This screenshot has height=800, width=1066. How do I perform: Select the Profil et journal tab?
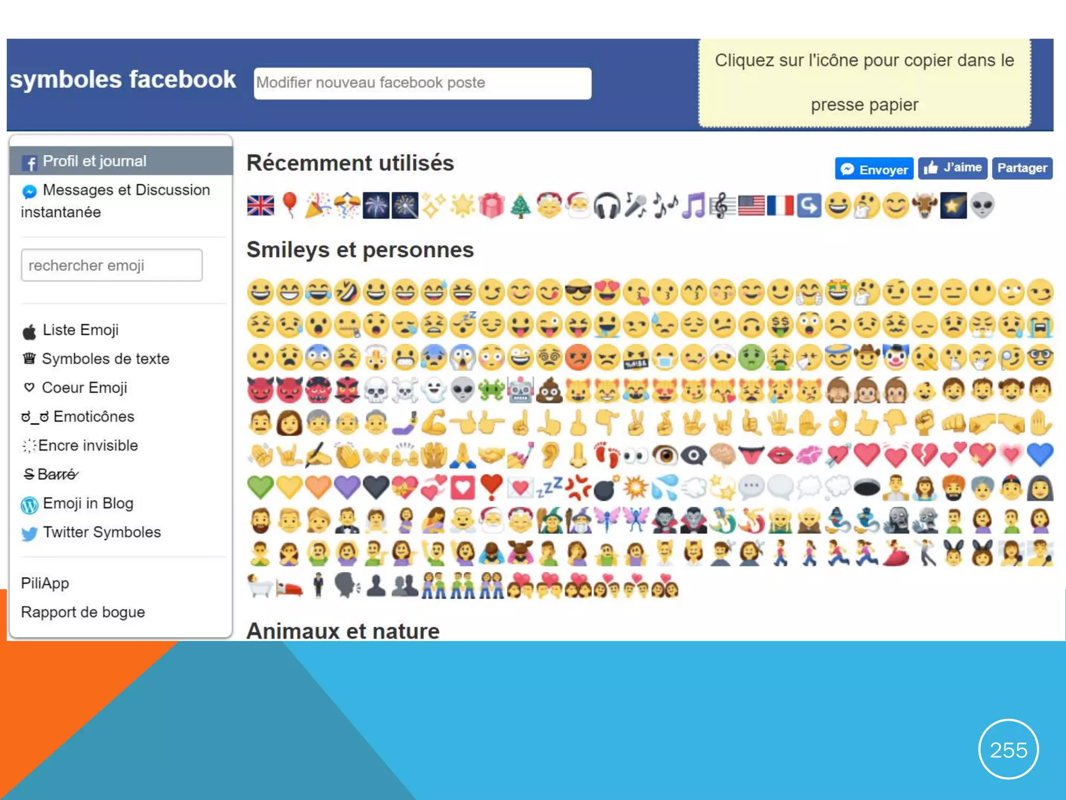point(121,161)
